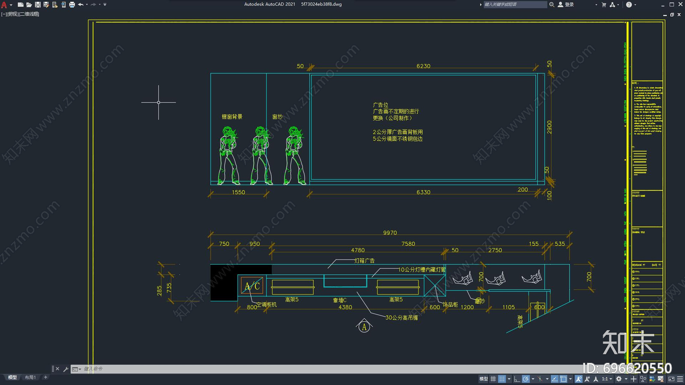Open workspace switching gear icon
The width and height of the screenshot is (685, 385).
619,379
